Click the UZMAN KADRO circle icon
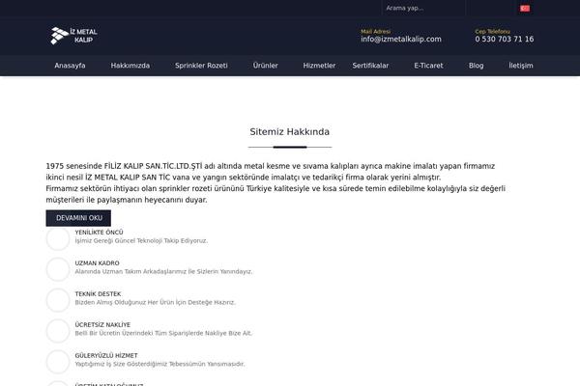Screen dimensions: 580x386 58,269
